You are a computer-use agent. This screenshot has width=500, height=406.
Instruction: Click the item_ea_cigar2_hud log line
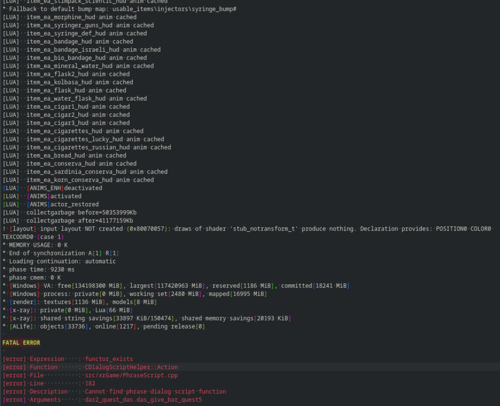tap(66, 115)
